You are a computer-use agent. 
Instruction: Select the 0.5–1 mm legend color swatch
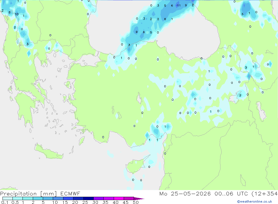(18, 198)
